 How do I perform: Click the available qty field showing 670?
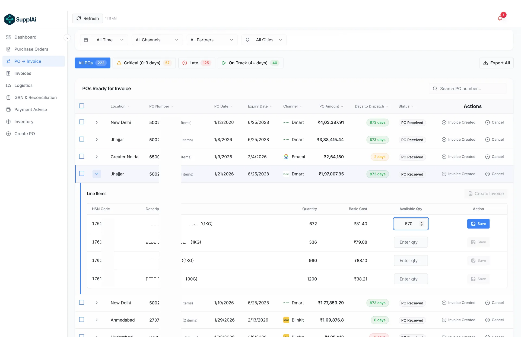(411, 224)
